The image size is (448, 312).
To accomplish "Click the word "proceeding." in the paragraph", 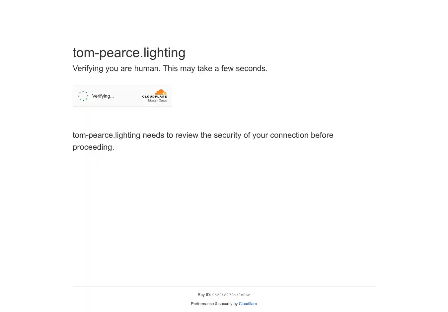I will tap(93, 147).
